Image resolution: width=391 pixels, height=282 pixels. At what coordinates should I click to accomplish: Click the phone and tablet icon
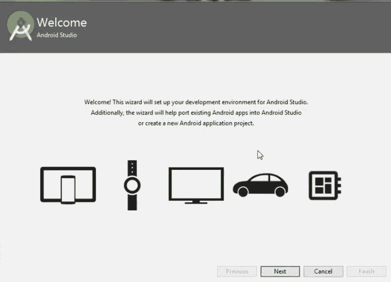(x=68, y=185)
